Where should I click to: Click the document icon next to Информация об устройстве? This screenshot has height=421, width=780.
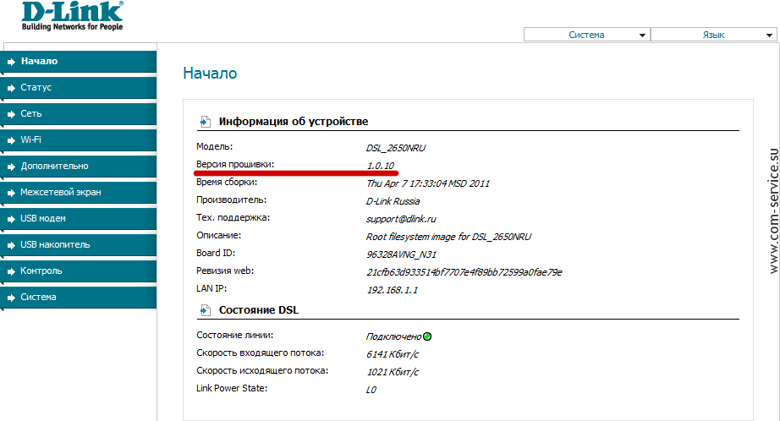pyautogui.click(x=205, y=121)
